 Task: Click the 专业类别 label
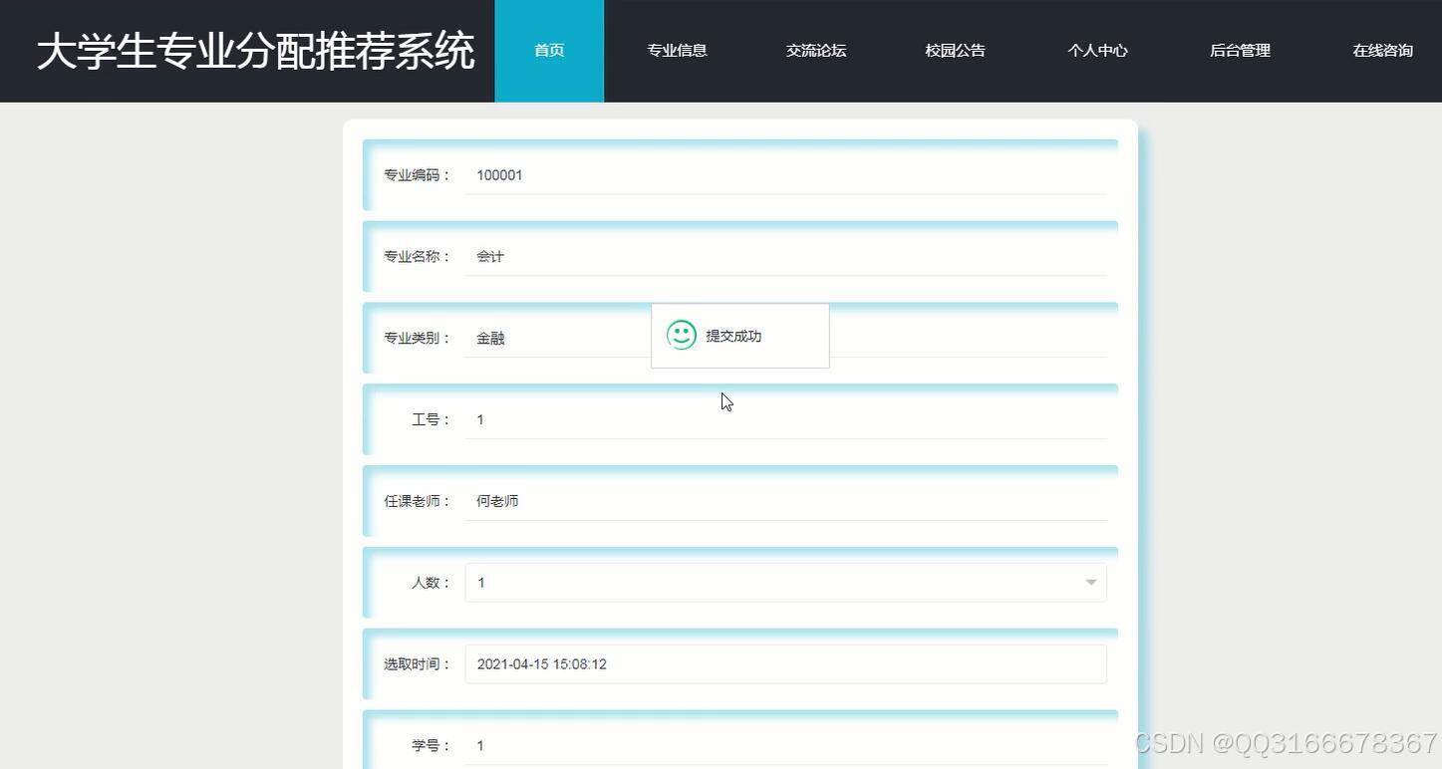[x=418, y=339]
